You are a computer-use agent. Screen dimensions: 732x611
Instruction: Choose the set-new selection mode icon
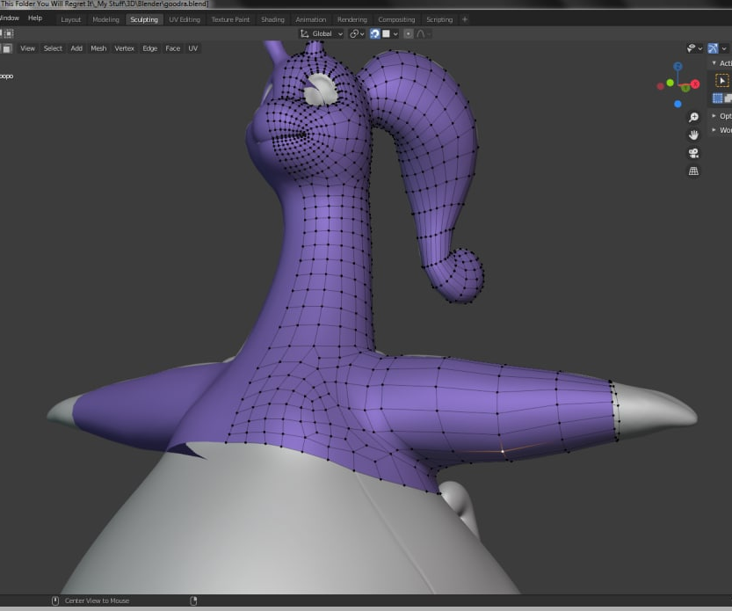pos(718,98)
